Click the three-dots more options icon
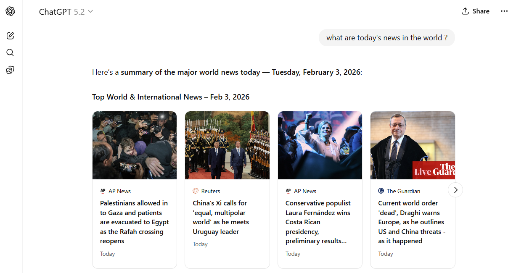Image resolution: width=516 pixels, height=273 pixels. pos(504,11)
